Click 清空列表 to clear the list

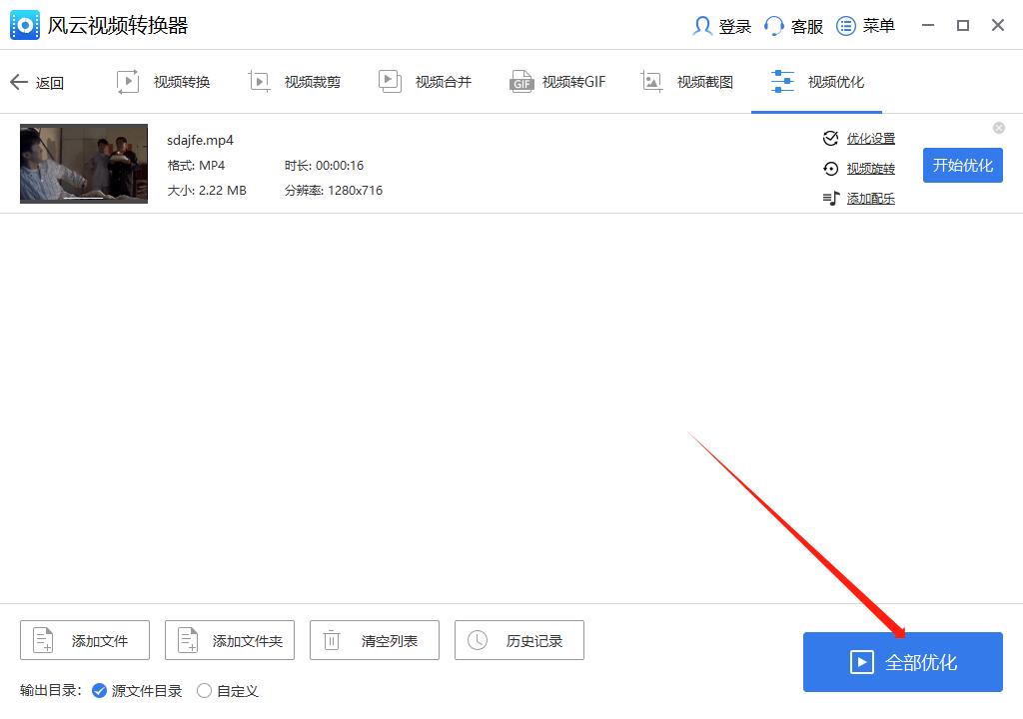[x=374, y=640]
